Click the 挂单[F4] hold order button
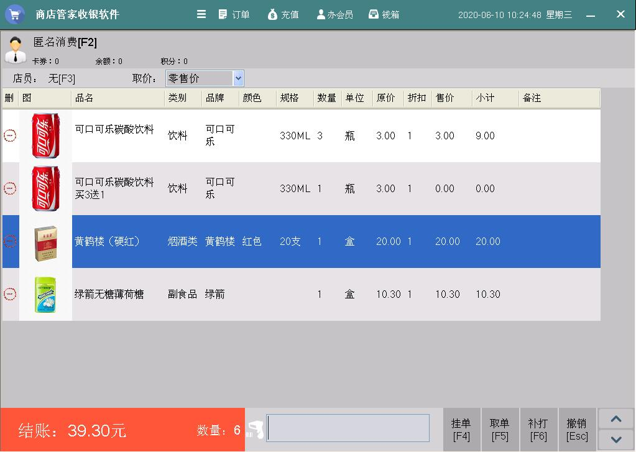The width and height of the screenshot is (636, 452). pyautogui.click(x=462, y=428)
